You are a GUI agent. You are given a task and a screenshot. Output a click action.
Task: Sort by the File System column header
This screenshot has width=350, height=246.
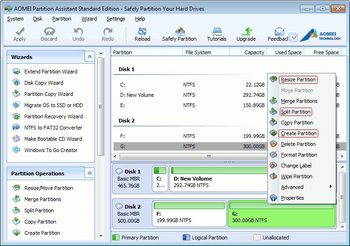(x=206, y=52)
